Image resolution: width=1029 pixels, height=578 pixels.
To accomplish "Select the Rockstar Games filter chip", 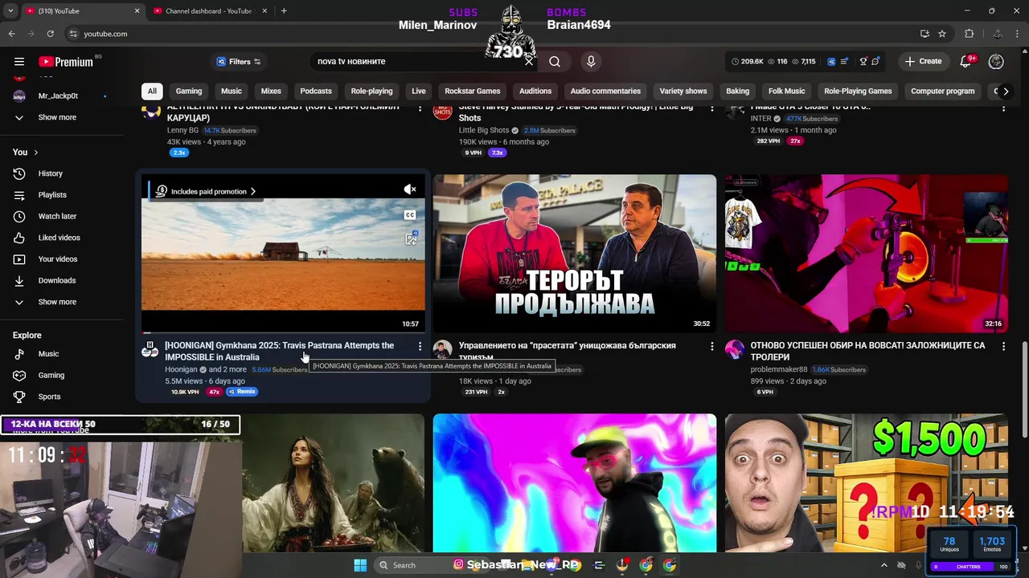I will point(473,91).
